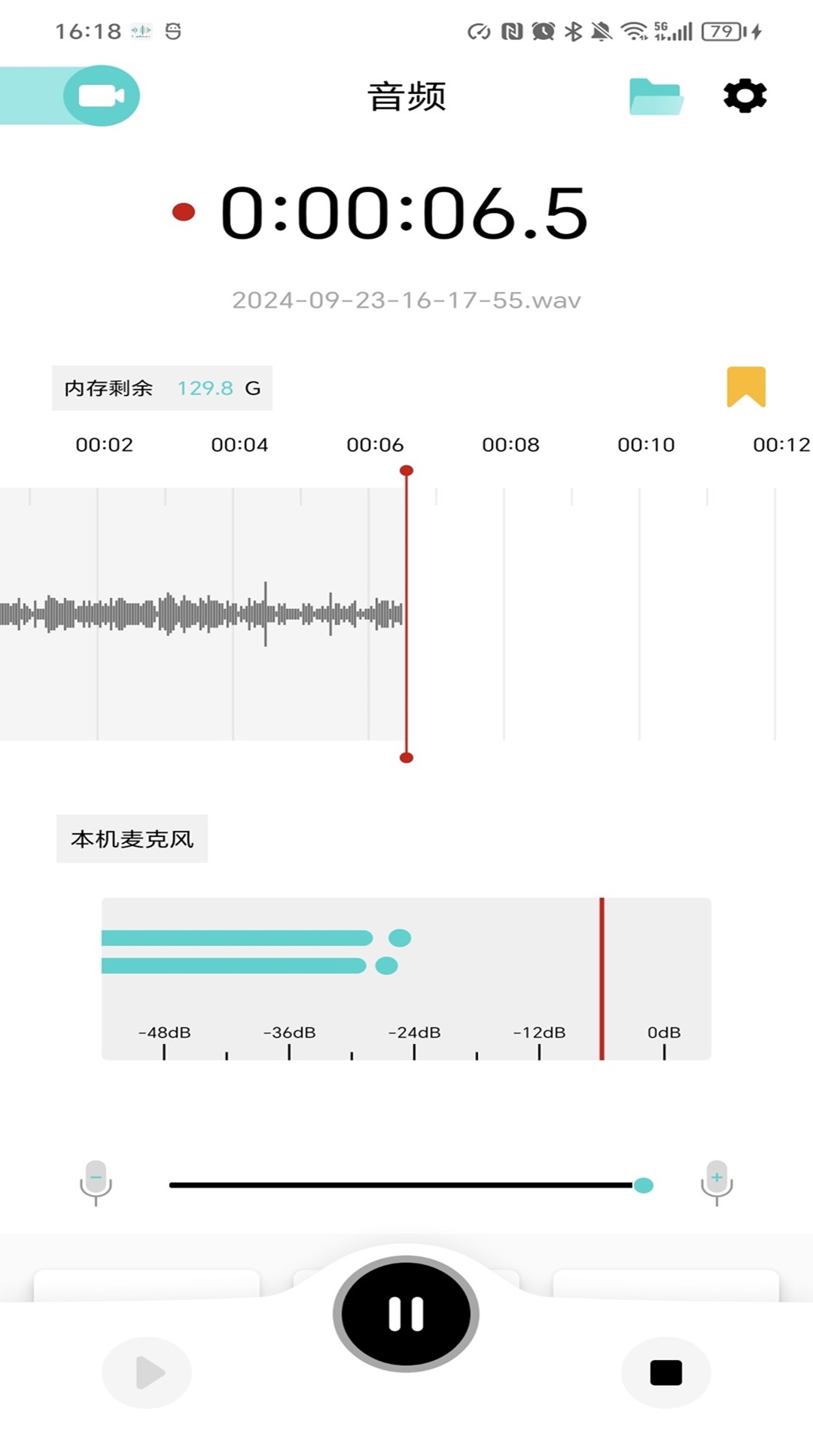Tap the battery indicator in status bar

[x=722, y=32]
